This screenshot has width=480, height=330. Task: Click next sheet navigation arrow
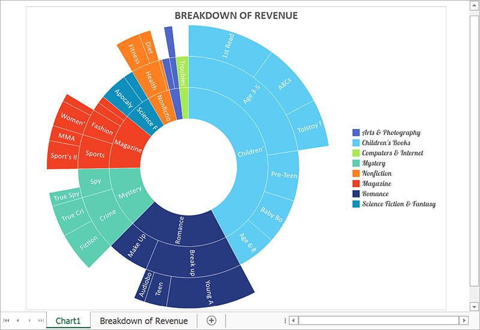tap(29, 320)
